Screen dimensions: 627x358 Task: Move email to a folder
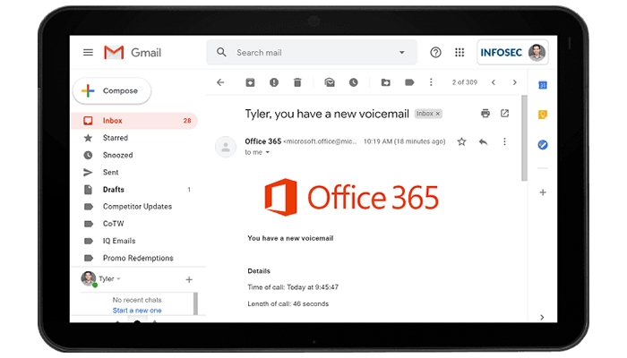(385, 82)
